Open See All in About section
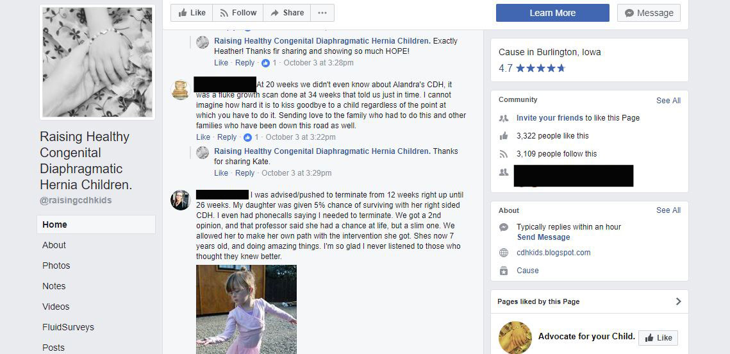The height and width of the screenshot is (354, 730). (x=668, y=210)
